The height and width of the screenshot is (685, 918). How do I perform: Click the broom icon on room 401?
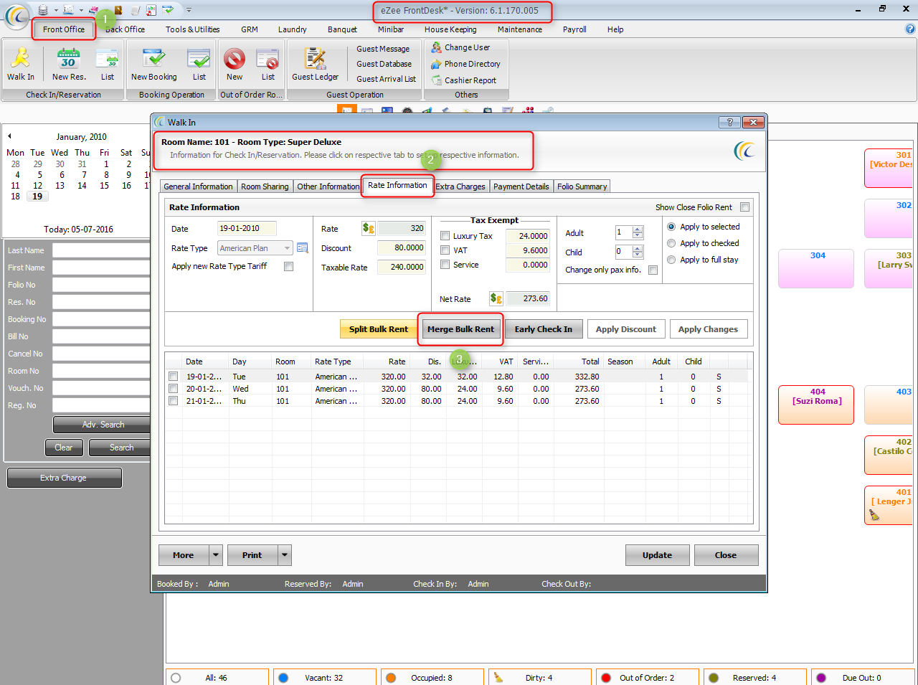(x=874, y=514)
